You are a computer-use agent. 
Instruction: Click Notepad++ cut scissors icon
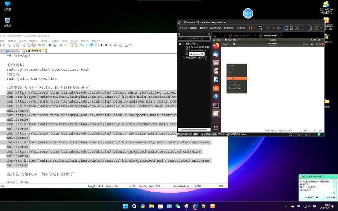(x=24, y=45)
